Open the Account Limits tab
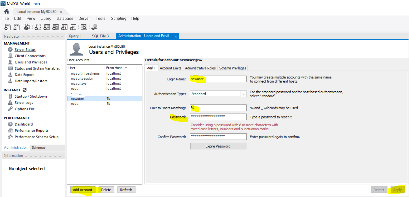 [x=171, y=68]
